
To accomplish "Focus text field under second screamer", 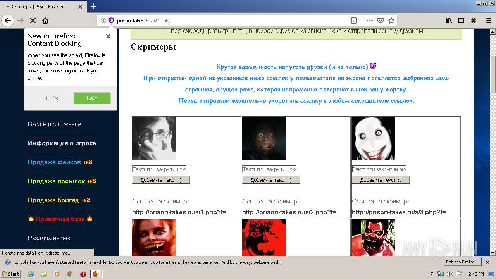I will tap(269, 169).
